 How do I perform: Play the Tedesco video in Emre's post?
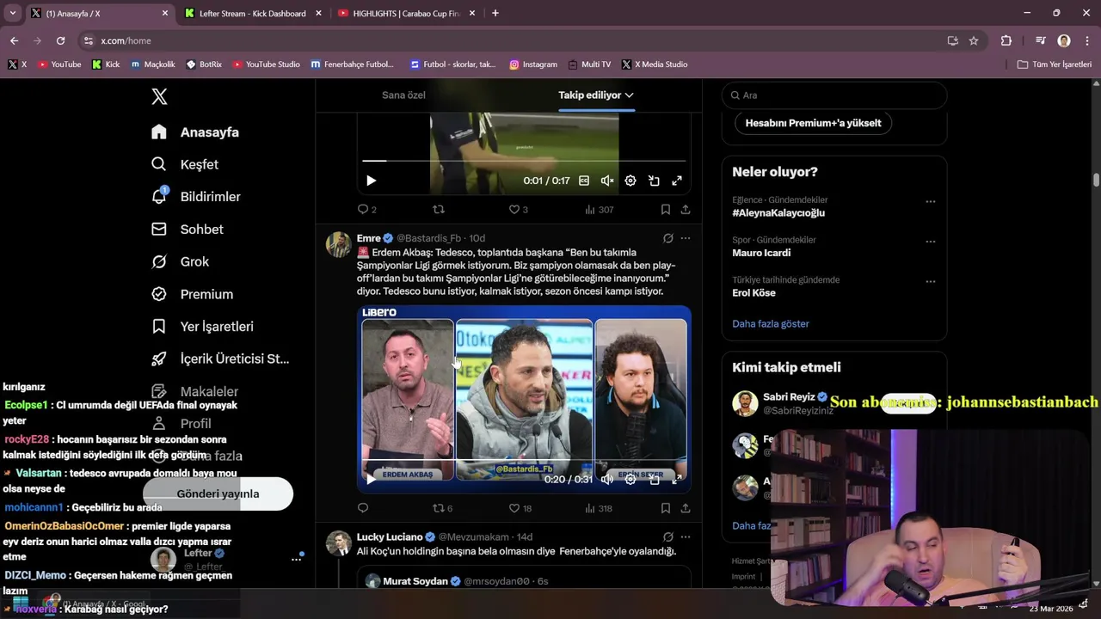pos(371,479)
